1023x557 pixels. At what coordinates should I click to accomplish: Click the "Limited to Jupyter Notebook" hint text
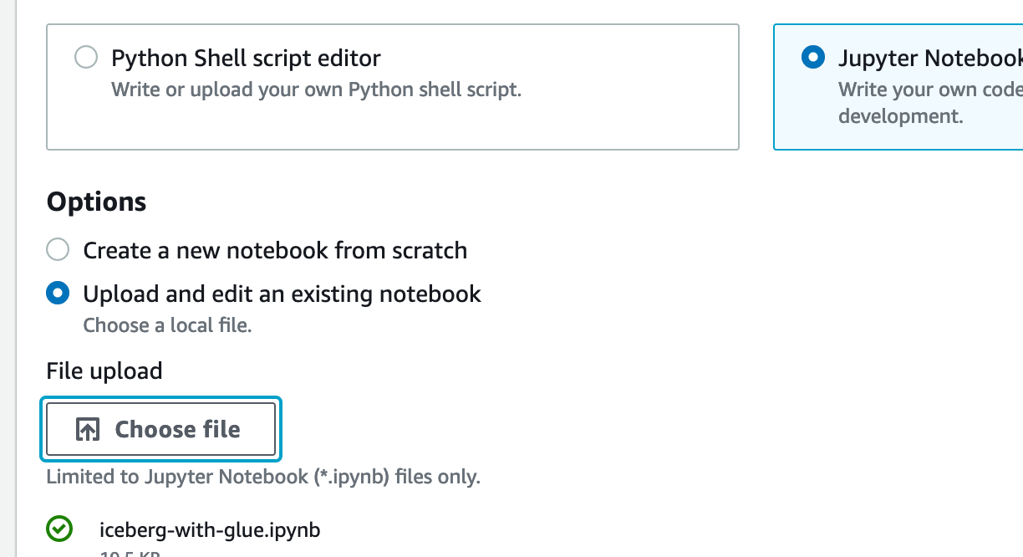(263, 478)
